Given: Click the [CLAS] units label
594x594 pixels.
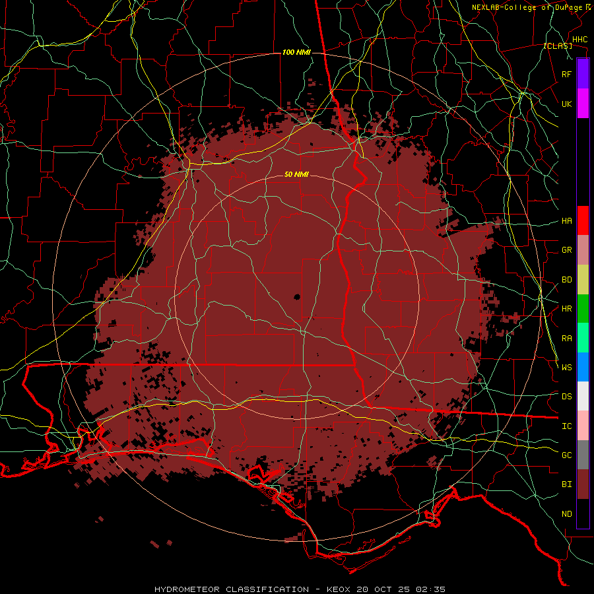Looking at the screenshot, I should tap(558, 46).
